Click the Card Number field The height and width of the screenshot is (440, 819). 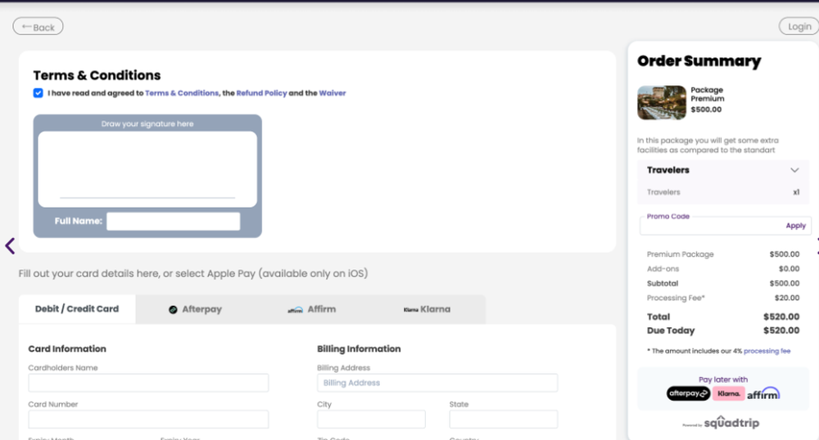click(148, 420)
